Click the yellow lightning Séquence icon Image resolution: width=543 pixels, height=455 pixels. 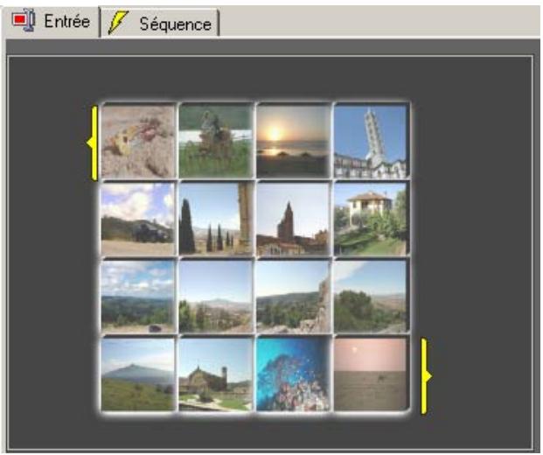118,23
